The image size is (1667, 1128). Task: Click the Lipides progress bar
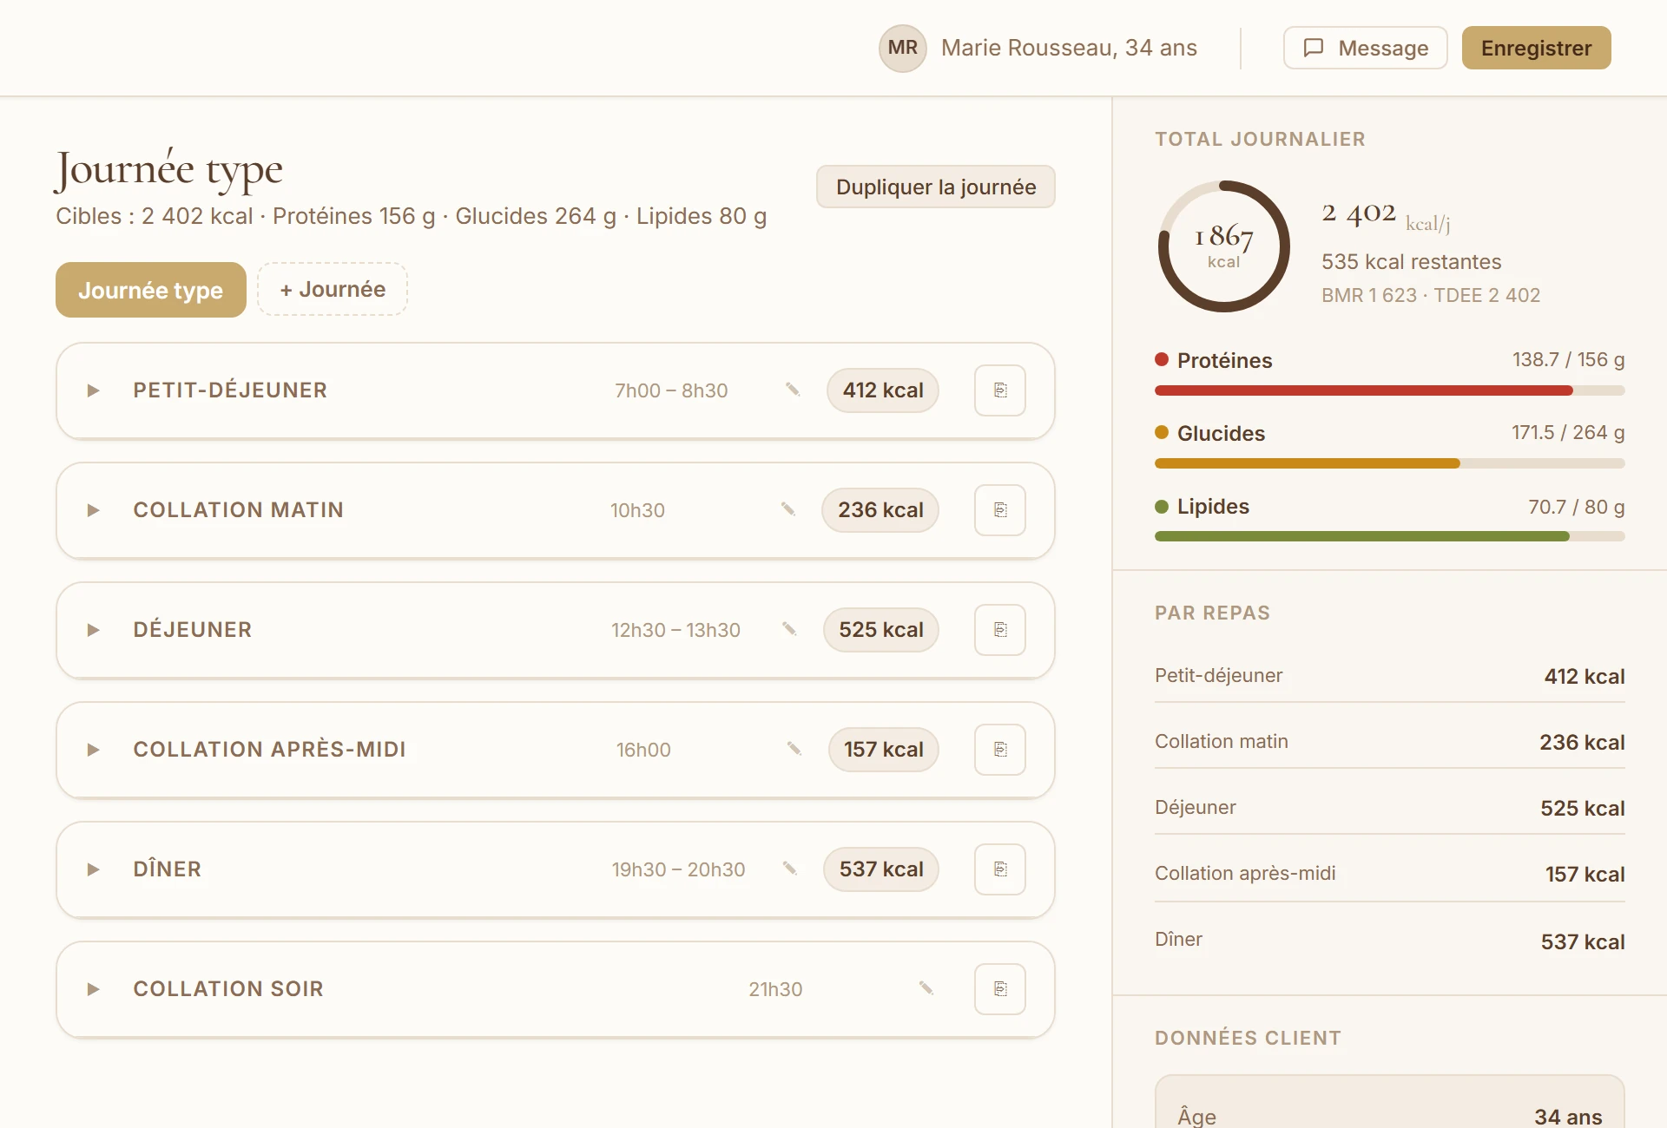pyautogui.click(x=1389, y=536)
